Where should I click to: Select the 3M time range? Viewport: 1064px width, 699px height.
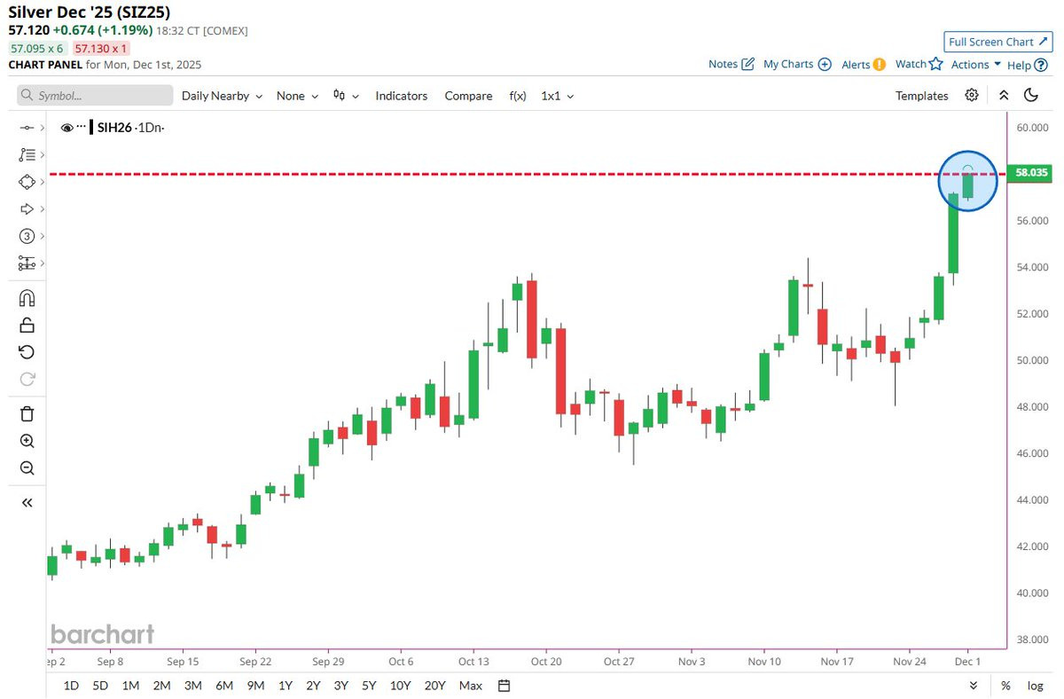[192, 685]
